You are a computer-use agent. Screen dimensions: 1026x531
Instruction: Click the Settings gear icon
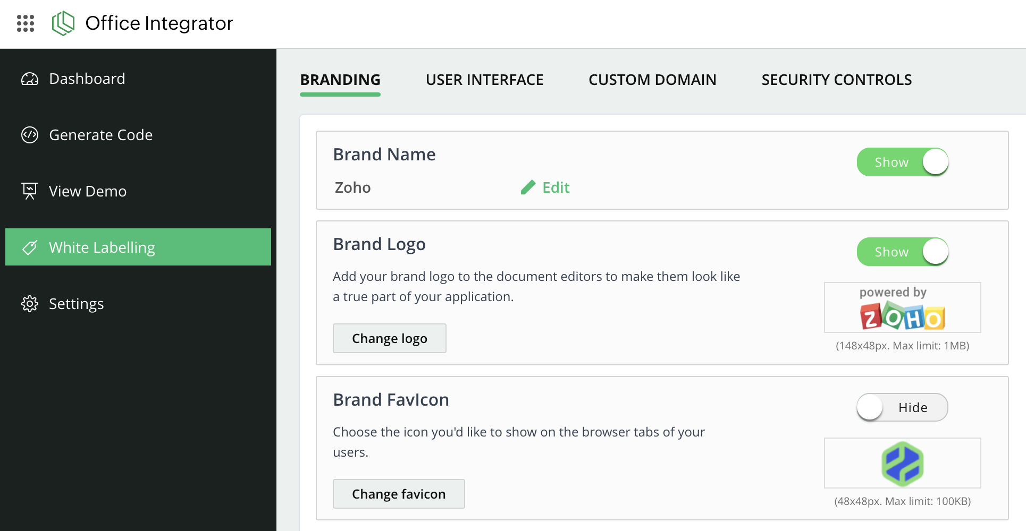coord(30,304)
